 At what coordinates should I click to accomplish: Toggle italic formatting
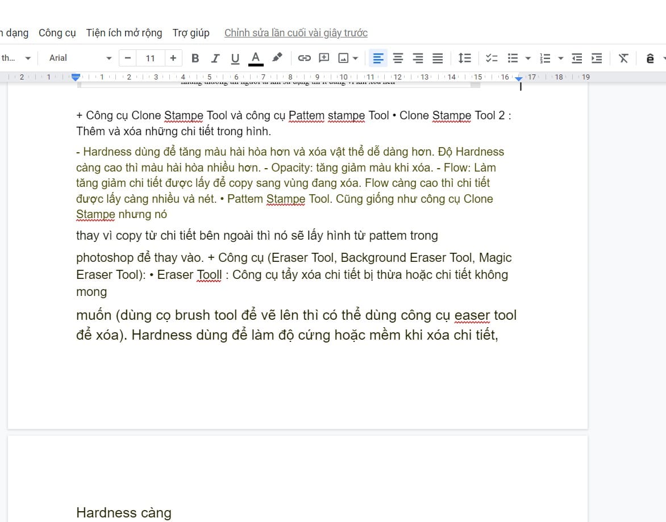pyautogui.click(x=215, y=58)
